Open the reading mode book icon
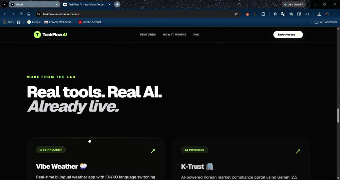Viewport: 340px width, 180px height. (x=299, y=14)
